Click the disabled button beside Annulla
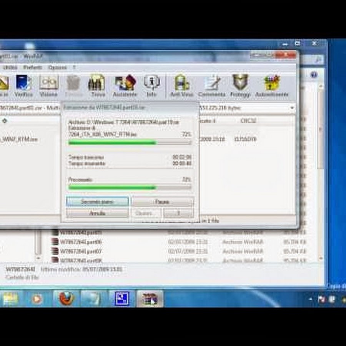The width and height of the screenshot is (346, 346). 146,213
